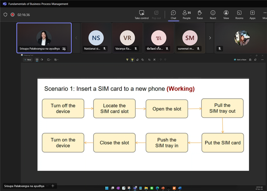Click New in Snipping Tool
Screen dimensions: 267x191
(x=28, y=60)
